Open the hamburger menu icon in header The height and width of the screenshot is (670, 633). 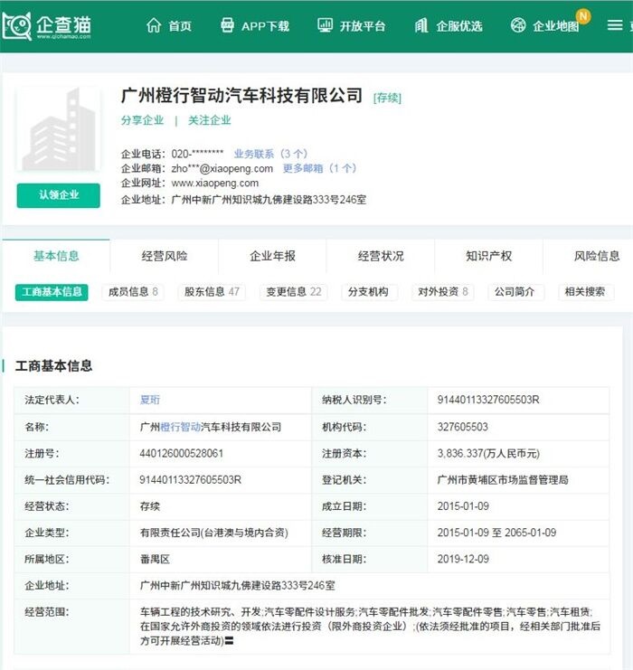[615, 25]
